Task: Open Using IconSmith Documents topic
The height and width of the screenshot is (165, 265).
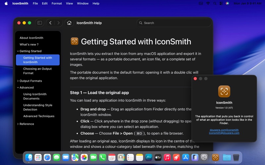Action: point(35,96)
